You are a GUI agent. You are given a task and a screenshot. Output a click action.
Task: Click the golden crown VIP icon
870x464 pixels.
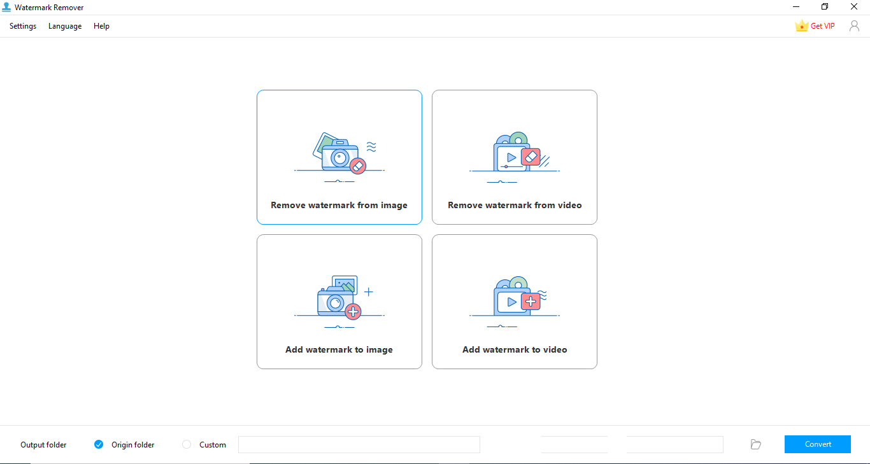[x=801, y=25]
